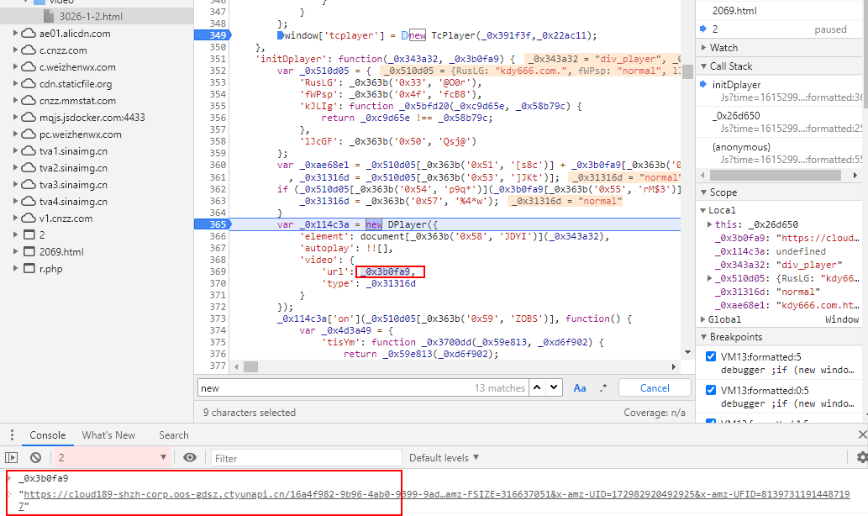This screenshot has width=868, height=516.
Task: Create live expression with eye icon
Action: pos(190,458)
